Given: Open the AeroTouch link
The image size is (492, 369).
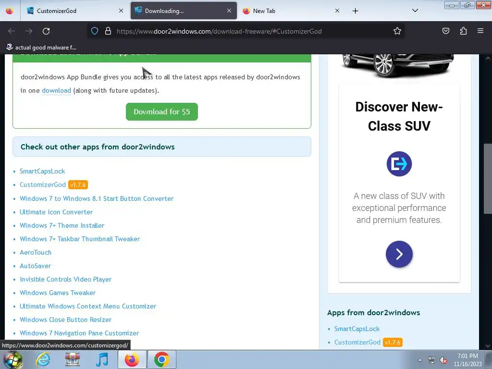Looking at the screenshot, I should click(36, 252).
